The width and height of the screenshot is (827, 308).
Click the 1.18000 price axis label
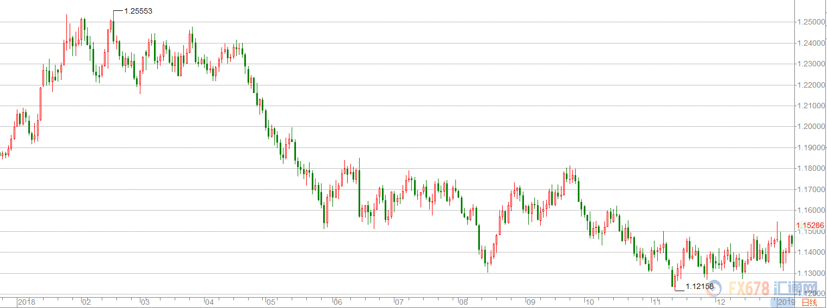810,168
